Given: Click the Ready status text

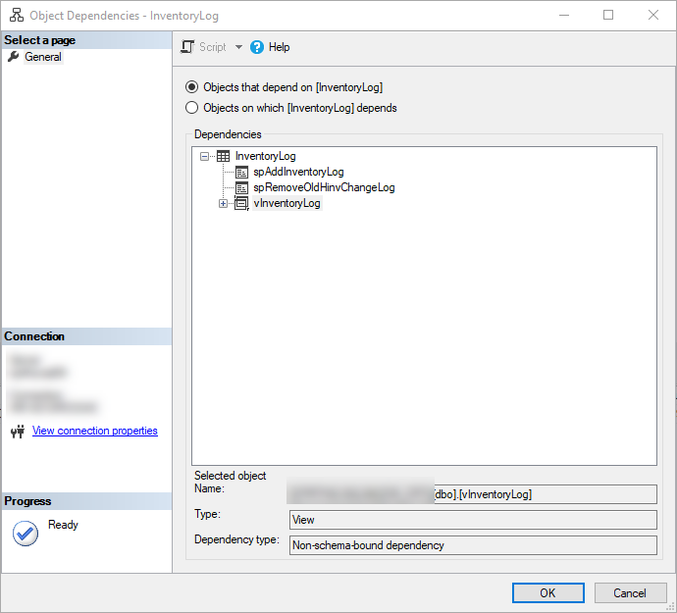Looking at the screenshot, I should tap(63, 525).
